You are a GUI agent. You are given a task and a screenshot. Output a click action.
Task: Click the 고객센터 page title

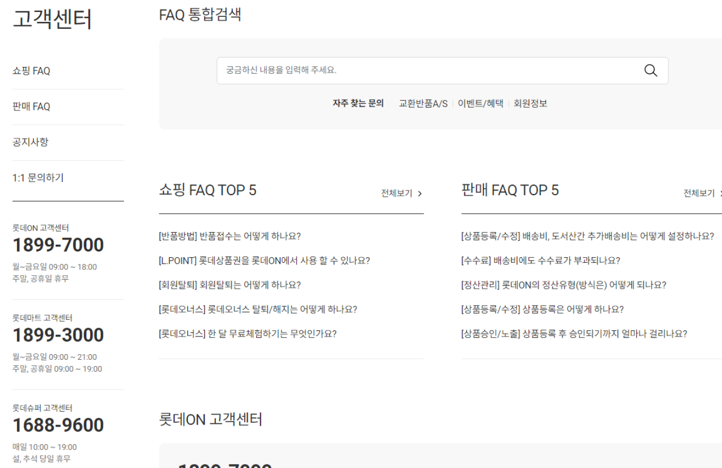(x=52, y=19)
